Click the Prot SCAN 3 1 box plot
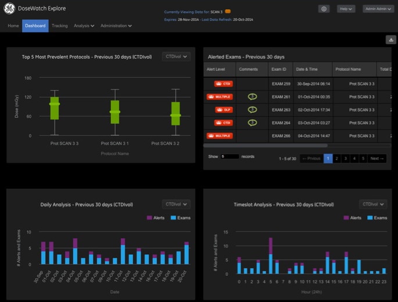398x302 pixels. click(115, 112)
